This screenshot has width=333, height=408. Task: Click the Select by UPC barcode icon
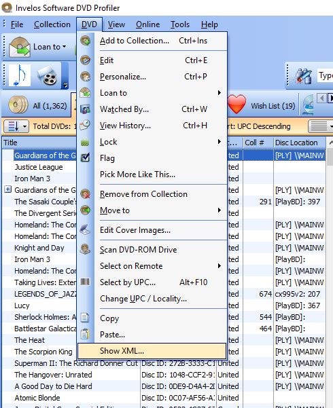tap(85, 282)
